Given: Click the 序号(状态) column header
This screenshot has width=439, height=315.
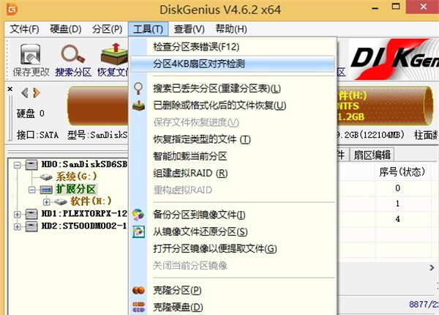Looking at the screenshot, I should tap(402, 172).
